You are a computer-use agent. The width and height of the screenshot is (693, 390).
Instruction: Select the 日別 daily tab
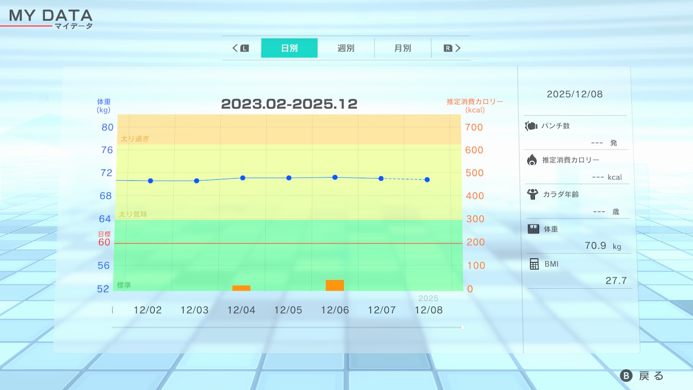[x=289, y=48]
